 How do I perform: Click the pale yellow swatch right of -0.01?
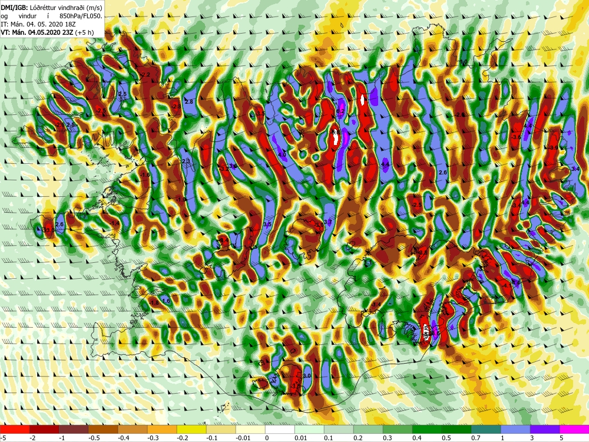(250, 430)
